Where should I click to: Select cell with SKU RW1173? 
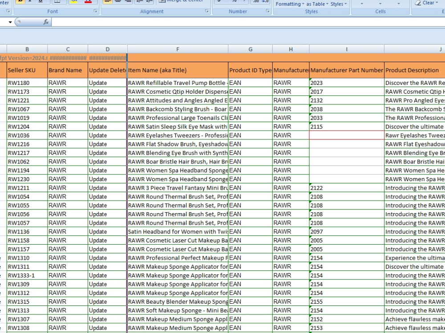(x=27, y=91)
